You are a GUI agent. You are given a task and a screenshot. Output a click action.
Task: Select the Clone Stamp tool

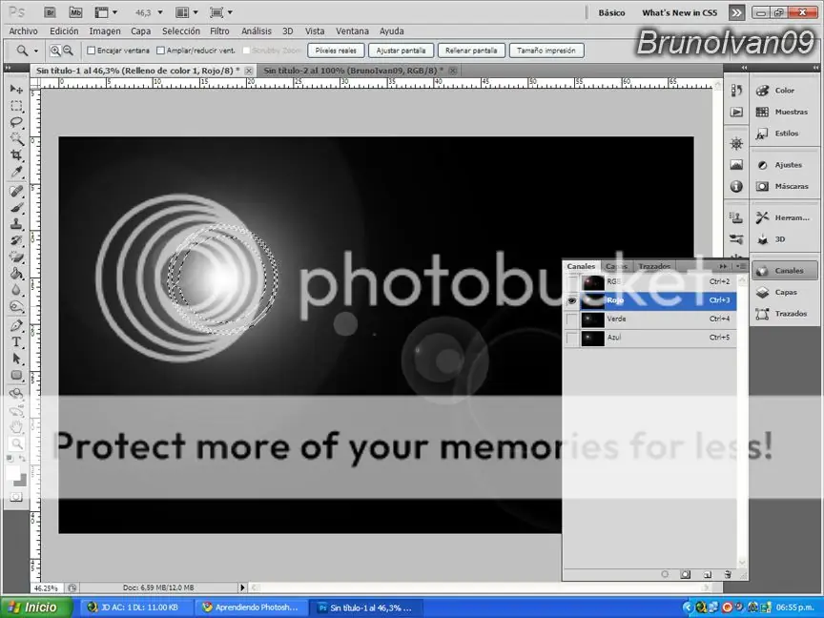pos(16,224)
